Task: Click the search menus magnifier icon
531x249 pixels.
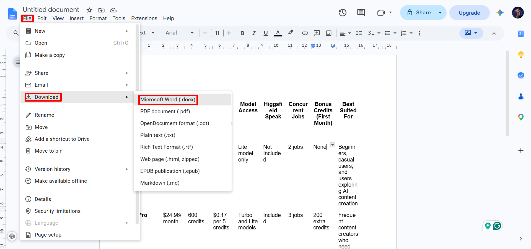Action: pos(16,33)
